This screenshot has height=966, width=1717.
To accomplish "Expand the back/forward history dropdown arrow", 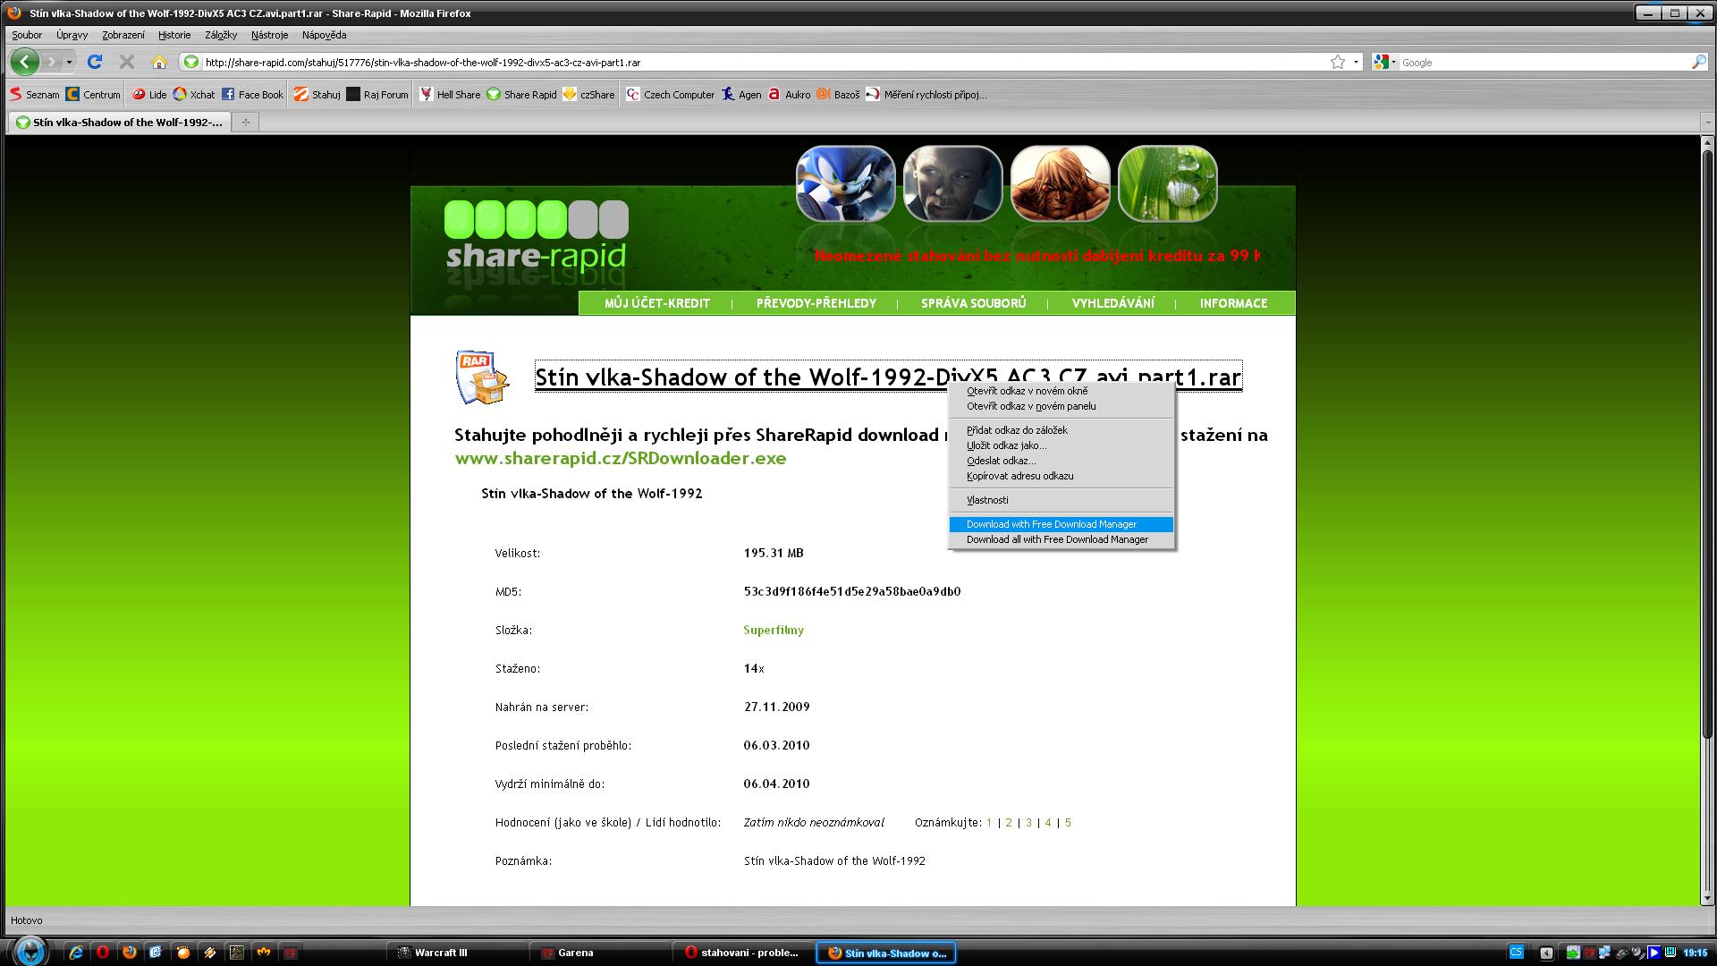I will pos(69,62).
